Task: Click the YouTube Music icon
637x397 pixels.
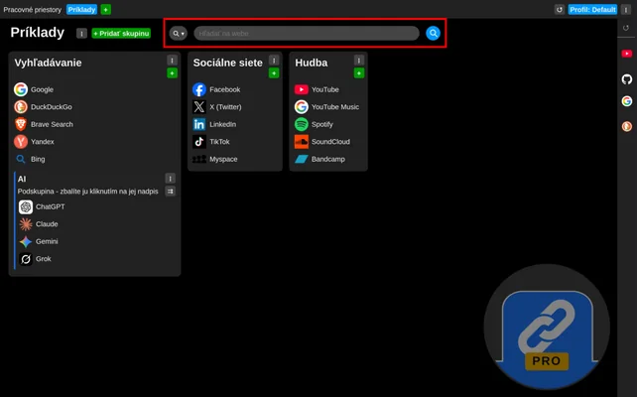Action: coord(301,107)
